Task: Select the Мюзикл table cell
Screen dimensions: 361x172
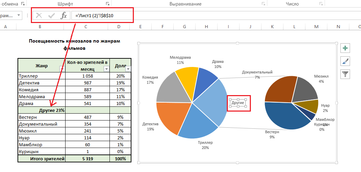Action: tap(42, 131)
